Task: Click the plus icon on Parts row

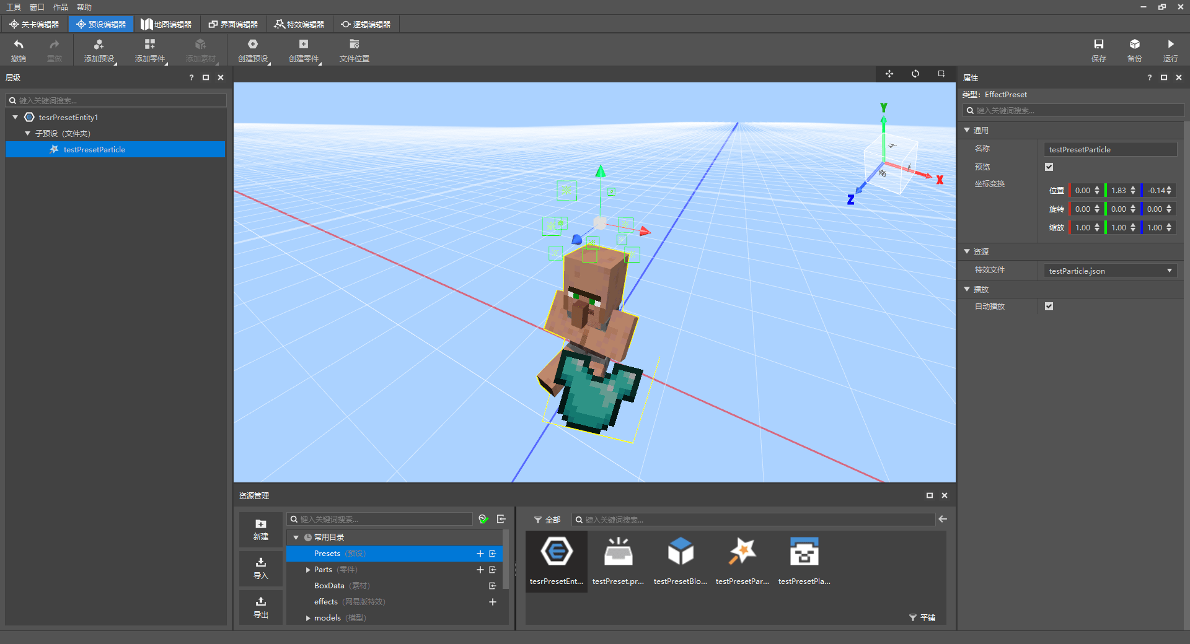Action: (480, 570)
